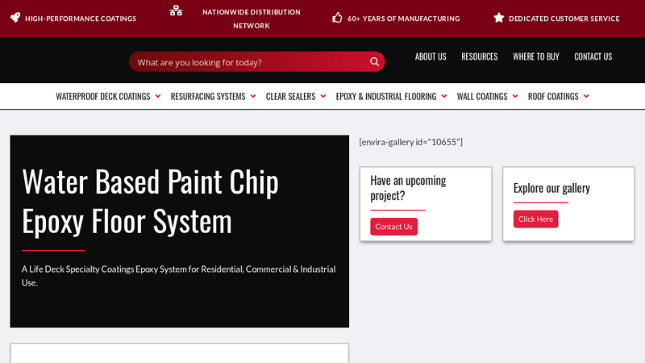Click the rocket icon for High-Performance Coatings
Viewport: 645px width, 363px height.
click(x=15, y=18)
